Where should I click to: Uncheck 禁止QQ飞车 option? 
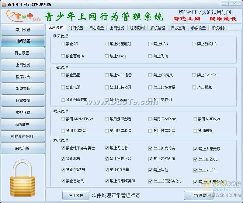(106, 170)
